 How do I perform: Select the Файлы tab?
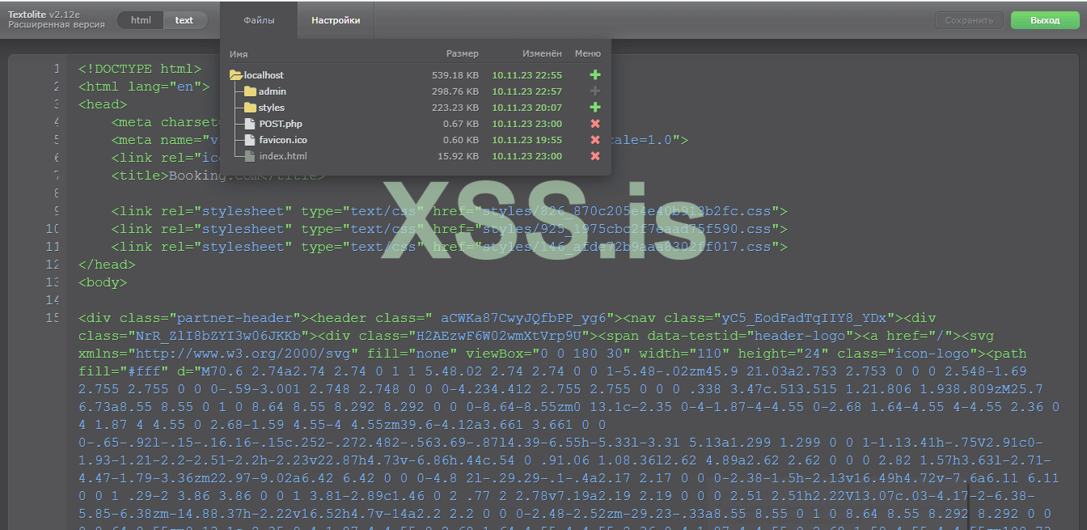pyautogui.click(x=258, y=20)
